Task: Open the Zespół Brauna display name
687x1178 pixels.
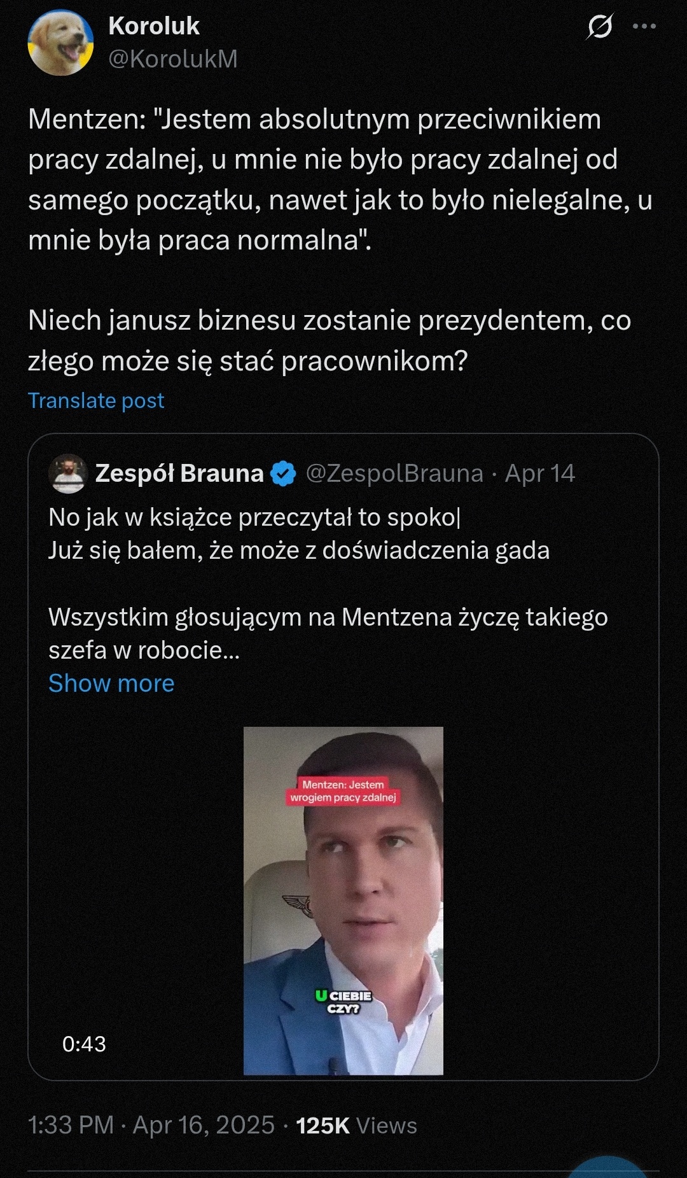Action: (179, 473)
